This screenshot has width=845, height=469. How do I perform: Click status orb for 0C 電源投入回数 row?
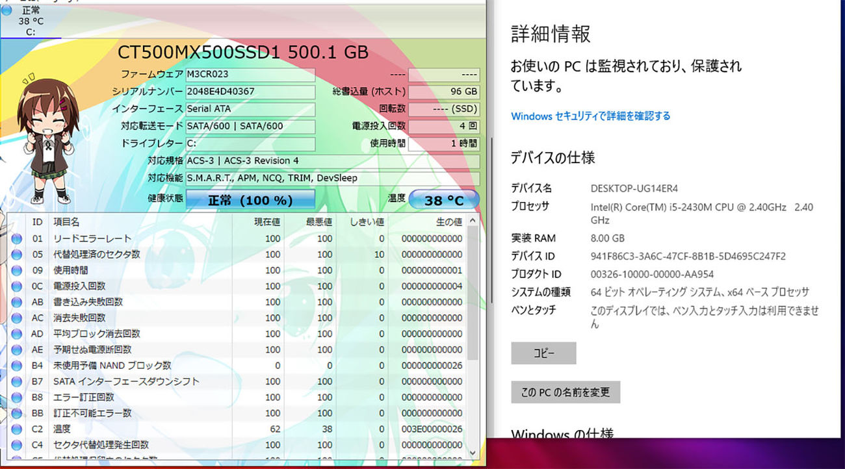[16, 286]
